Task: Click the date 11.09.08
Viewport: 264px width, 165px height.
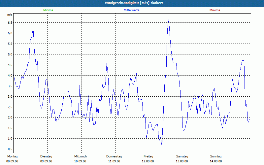Action: [x=114, y=161]
